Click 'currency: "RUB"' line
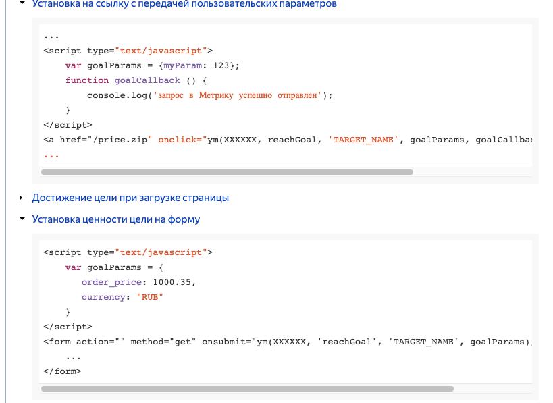 122,297
